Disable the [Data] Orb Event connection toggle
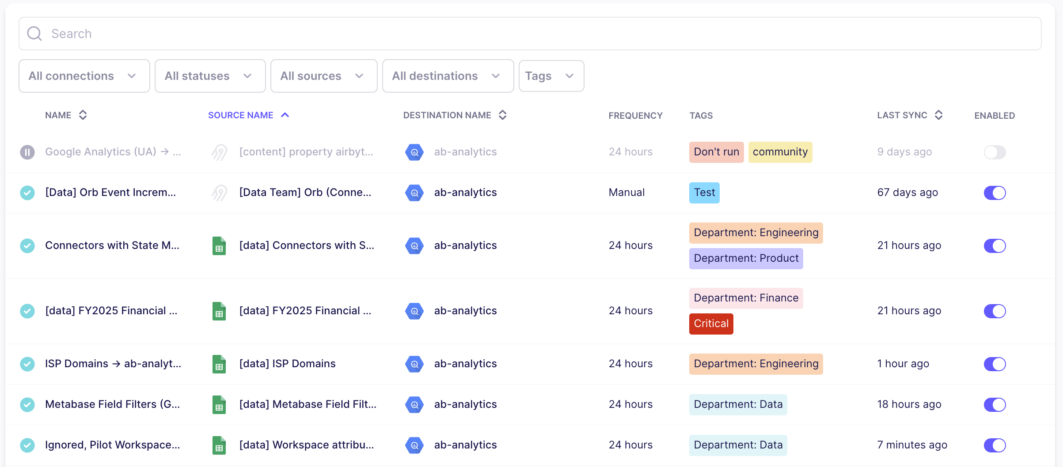 995,193
